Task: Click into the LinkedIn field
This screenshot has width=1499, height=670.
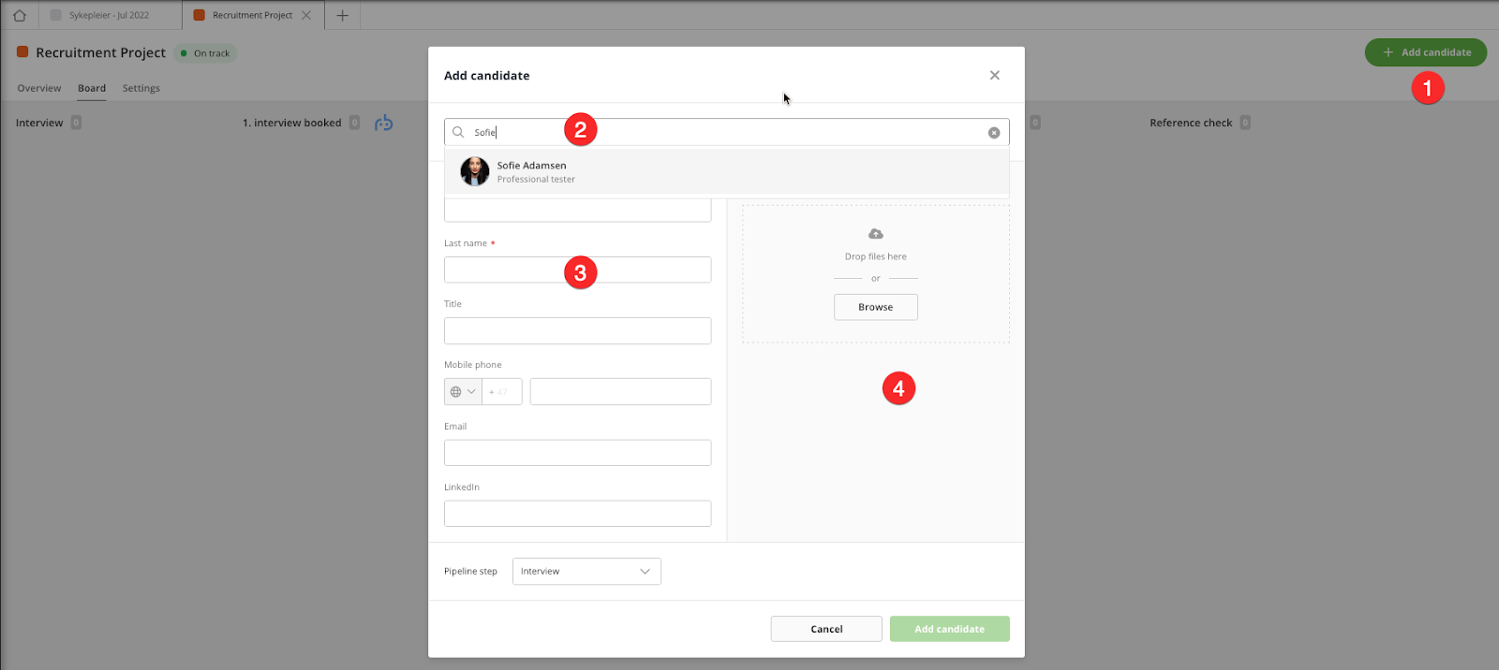Action: coord(577,514)
